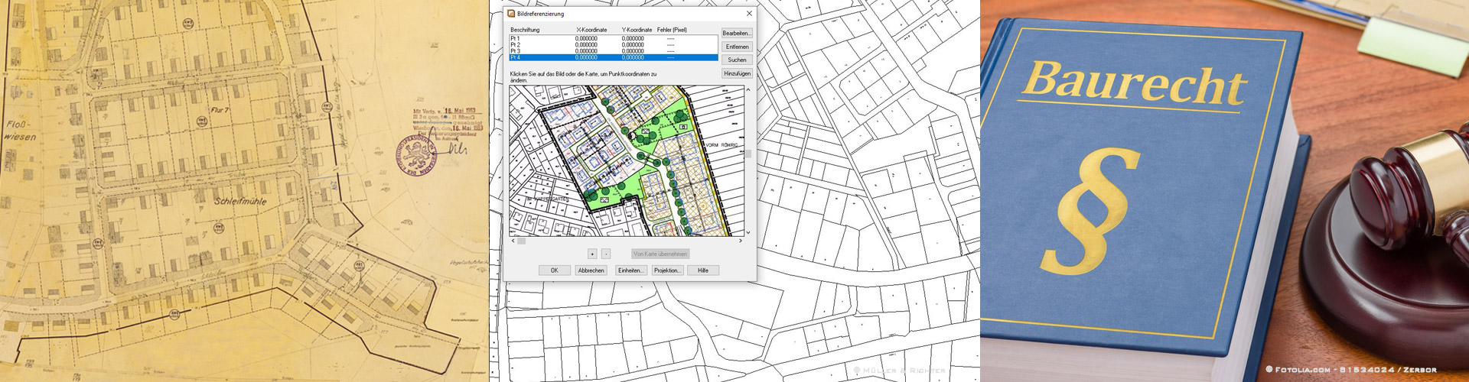Click the Bildreferenzierung dialog title icon
This screenshot has width=1469, height=382.
coord(511,14)
